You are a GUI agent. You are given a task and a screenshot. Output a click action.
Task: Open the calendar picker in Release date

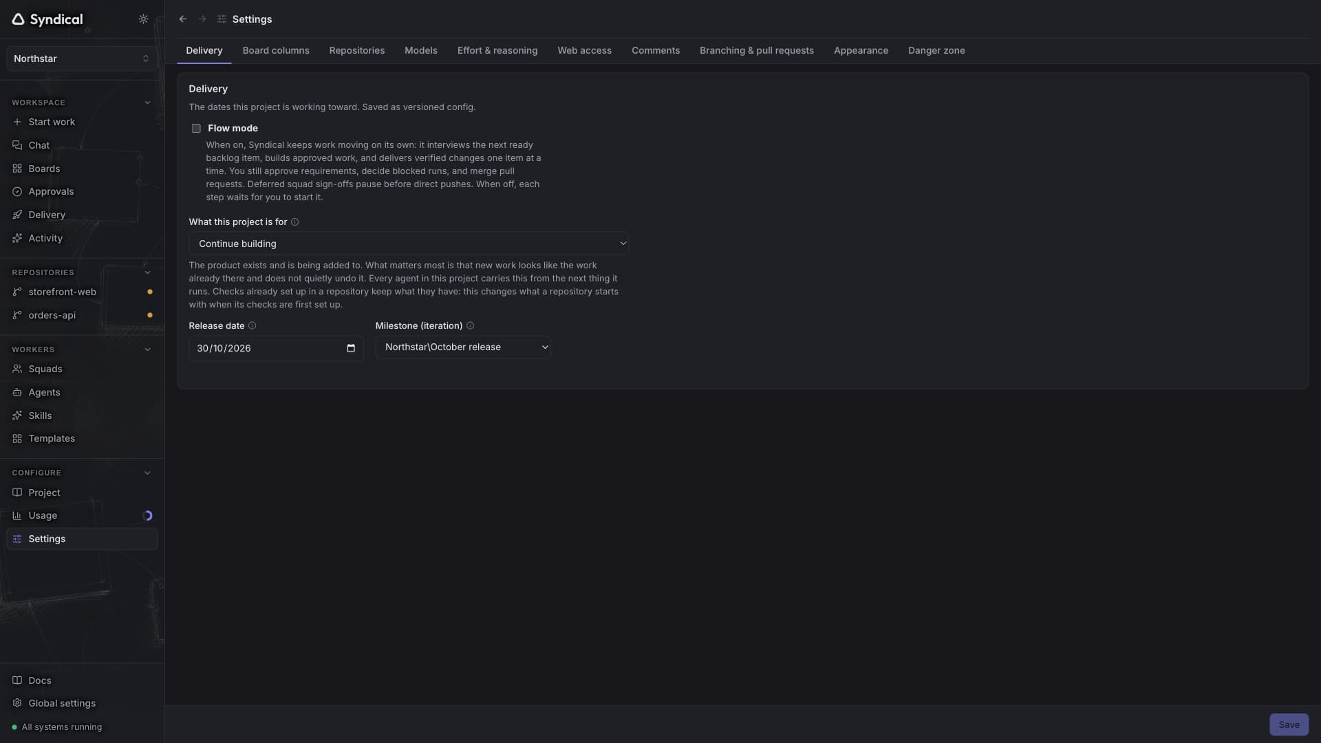tap(351, 348)
